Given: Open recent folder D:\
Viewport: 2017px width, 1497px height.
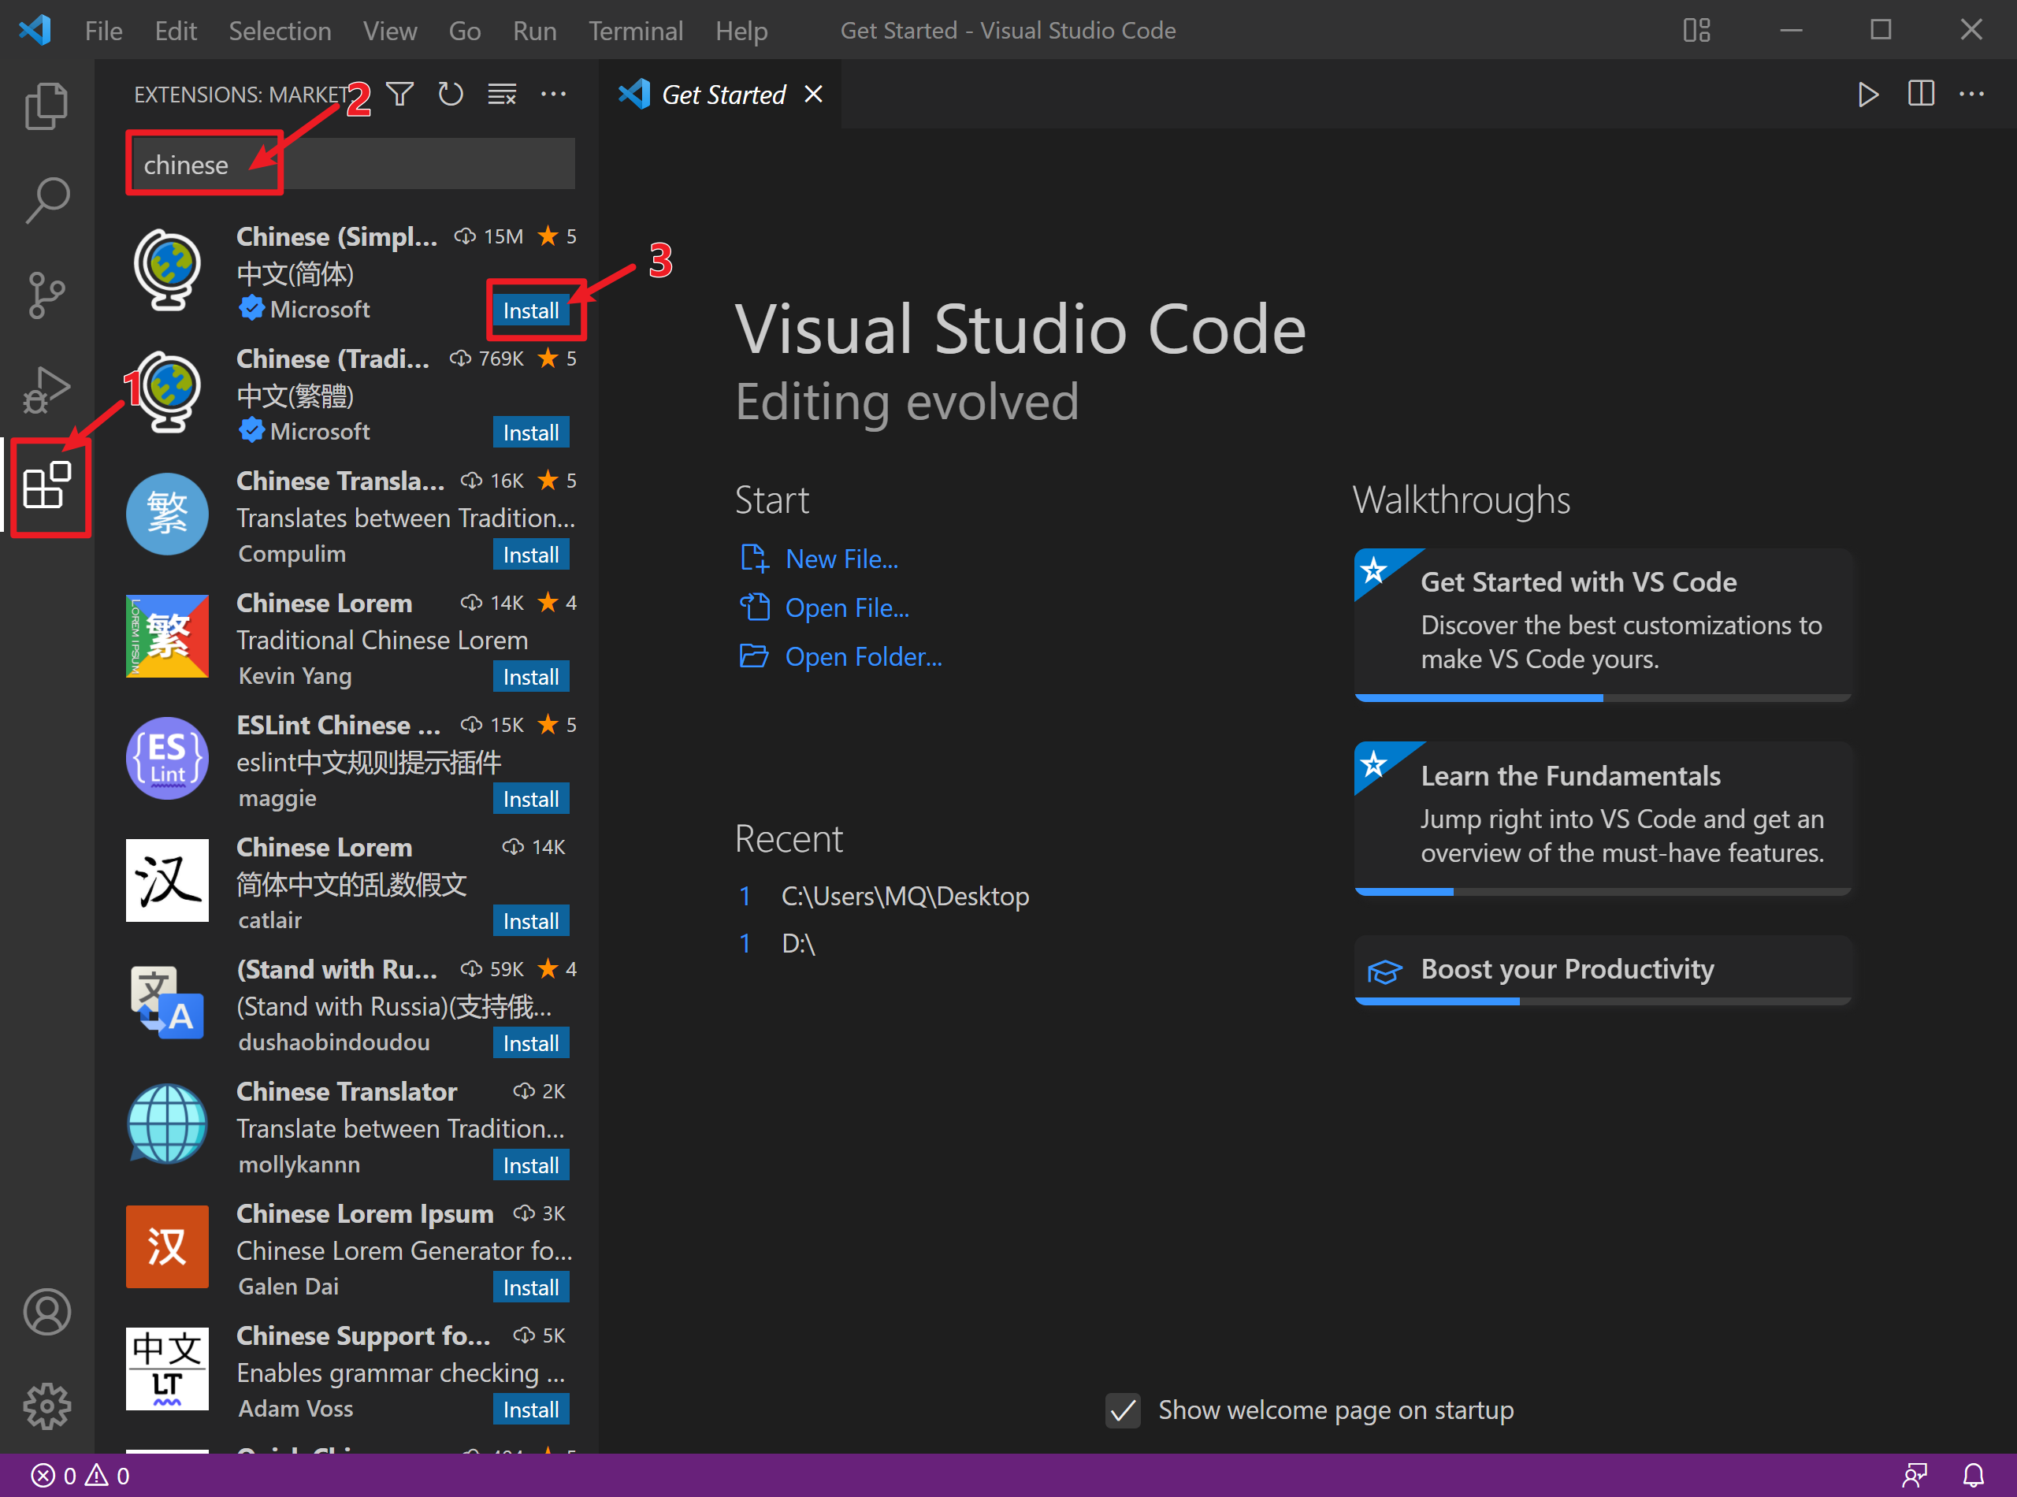Looking at the screenshot, I should pyautogui.click(x=797, y=944).
